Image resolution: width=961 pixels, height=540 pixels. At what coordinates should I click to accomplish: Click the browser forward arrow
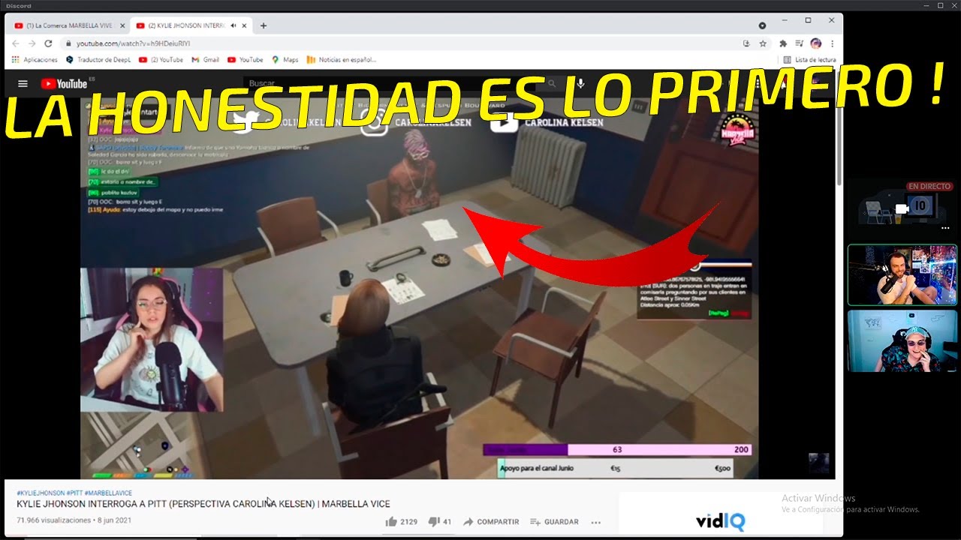click(32, 43)
